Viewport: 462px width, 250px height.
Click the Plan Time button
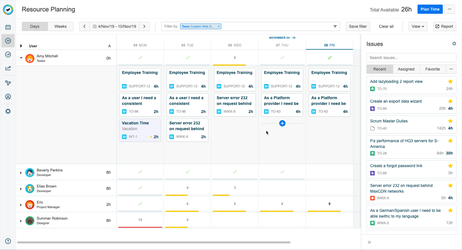(430, 9)
